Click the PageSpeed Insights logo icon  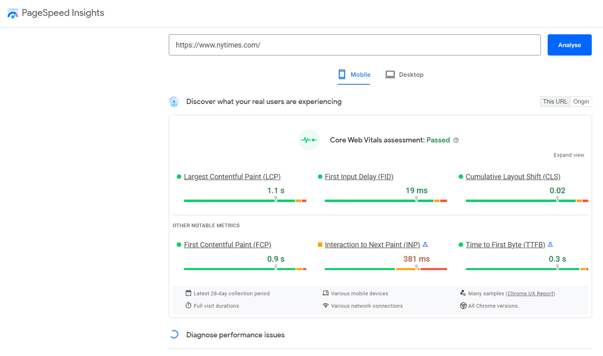point(13,13)
